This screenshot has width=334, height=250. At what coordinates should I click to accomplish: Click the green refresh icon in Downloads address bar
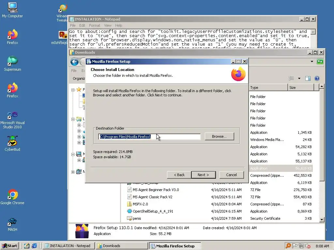click(320, 62)
